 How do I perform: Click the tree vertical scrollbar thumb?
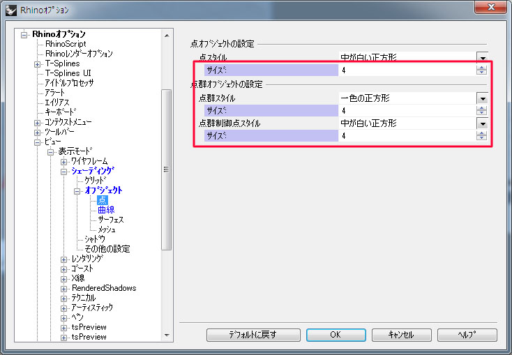[x=167, y=169]
